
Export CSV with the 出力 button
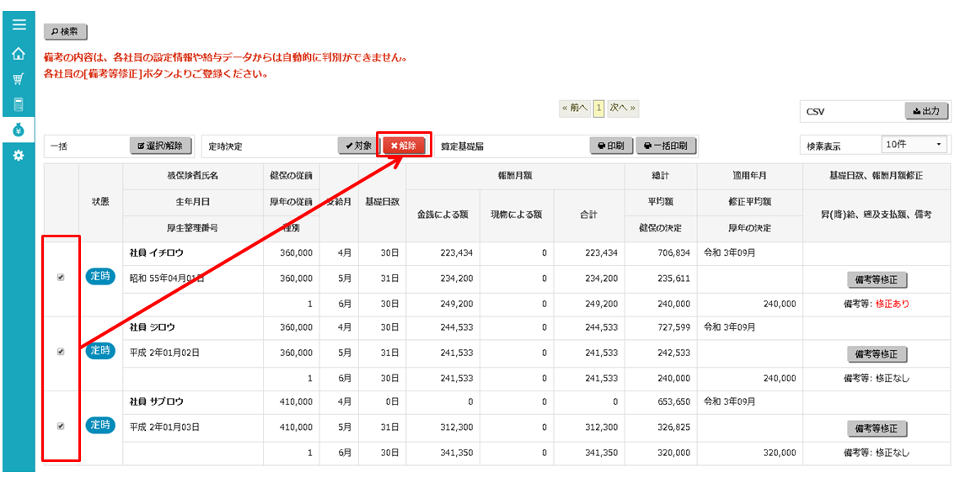click(x=926, y=111)
